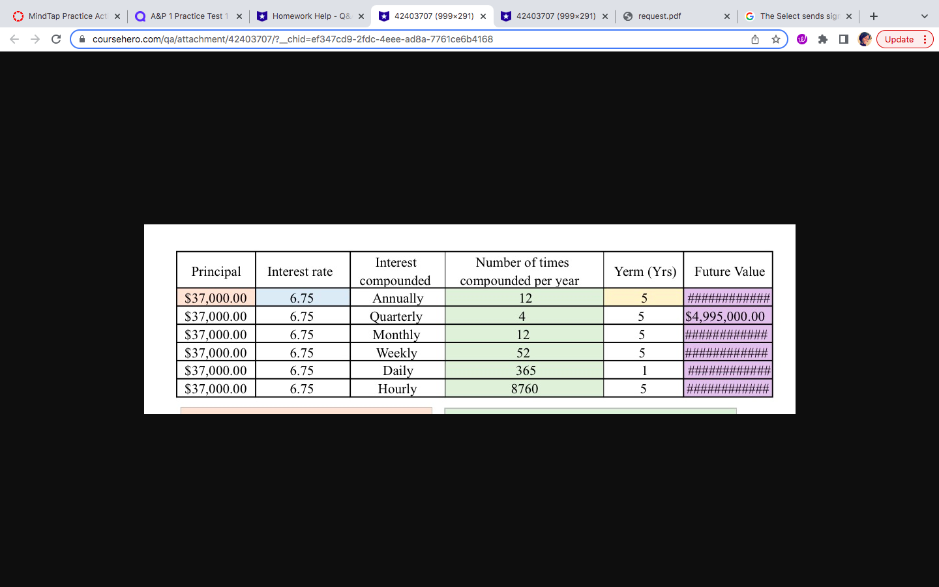
Task: Bookmark this tab with the star
Action: coord(776,39)
